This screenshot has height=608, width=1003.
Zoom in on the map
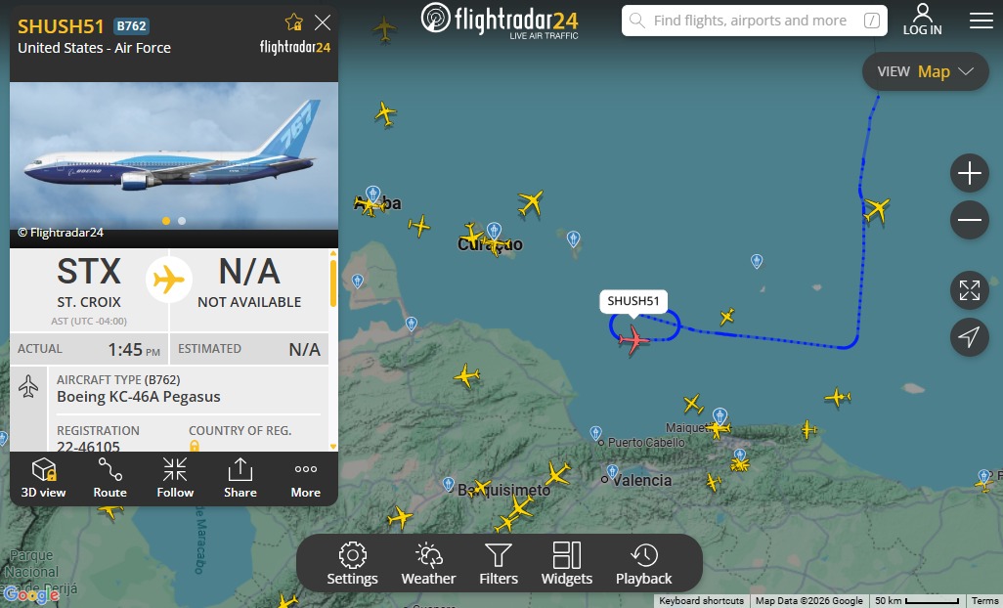(x=970, y=173)
